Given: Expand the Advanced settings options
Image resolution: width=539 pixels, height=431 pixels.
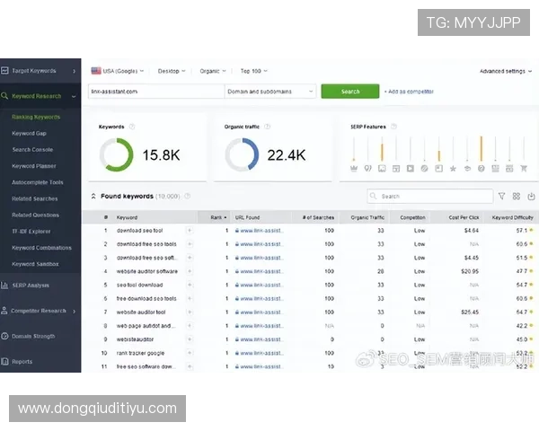Looking at the screenshot, I should pos(504,71).
